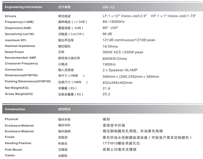
Task: Click the Engineering Information header
Action: pos(23,7)
